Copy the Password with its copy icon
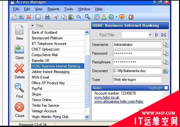The height and width of the screenshot is (127, 180). [166, 53]
